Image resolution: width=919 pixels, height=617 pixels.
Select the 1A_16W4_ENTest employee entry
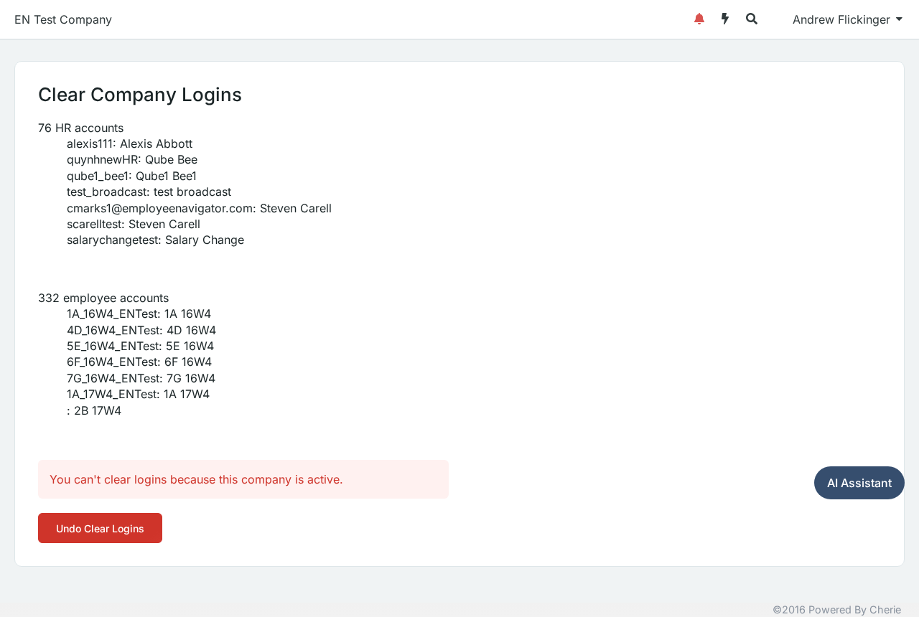[139, 314]
